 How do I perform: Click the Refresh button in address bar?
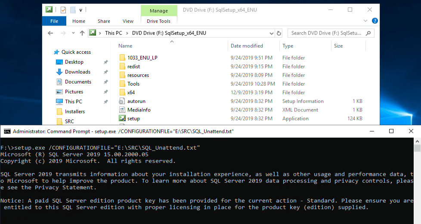(x=279, y=33)
